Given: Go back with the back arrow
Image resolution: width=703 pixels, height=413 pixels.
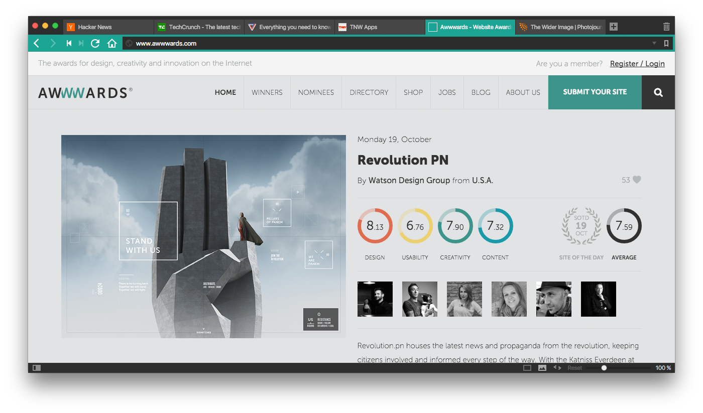Looking at the screenshot, I should pos(36,44).
